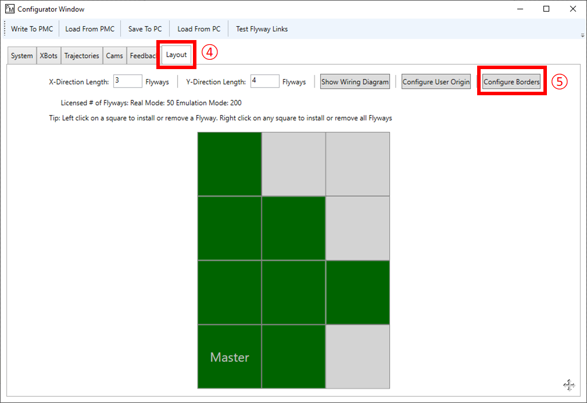
Task: Switch to the Cams tab
Action: pyautogui.click(x=114, y=55)
